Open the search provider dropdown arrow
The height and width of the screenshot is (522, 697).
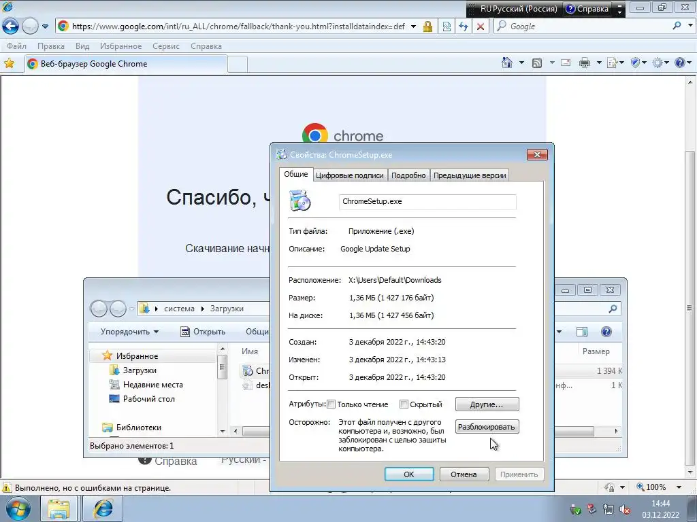690,26
